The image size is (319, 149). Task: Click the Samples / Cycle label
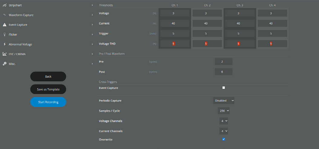[109, 111]
